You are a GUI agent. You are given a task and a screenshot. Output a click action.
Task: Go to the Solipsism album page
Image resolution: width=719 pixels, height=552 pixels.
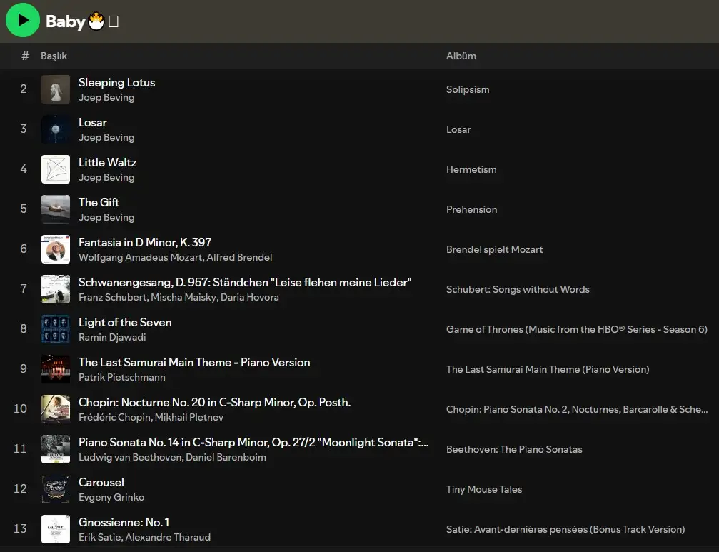[468, 89]
